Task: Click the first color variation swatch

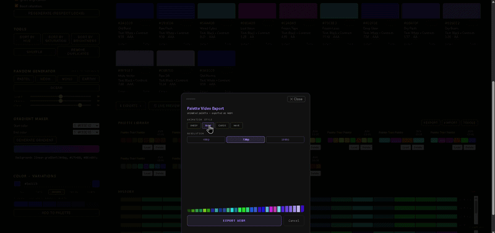Action: [21, 205]
